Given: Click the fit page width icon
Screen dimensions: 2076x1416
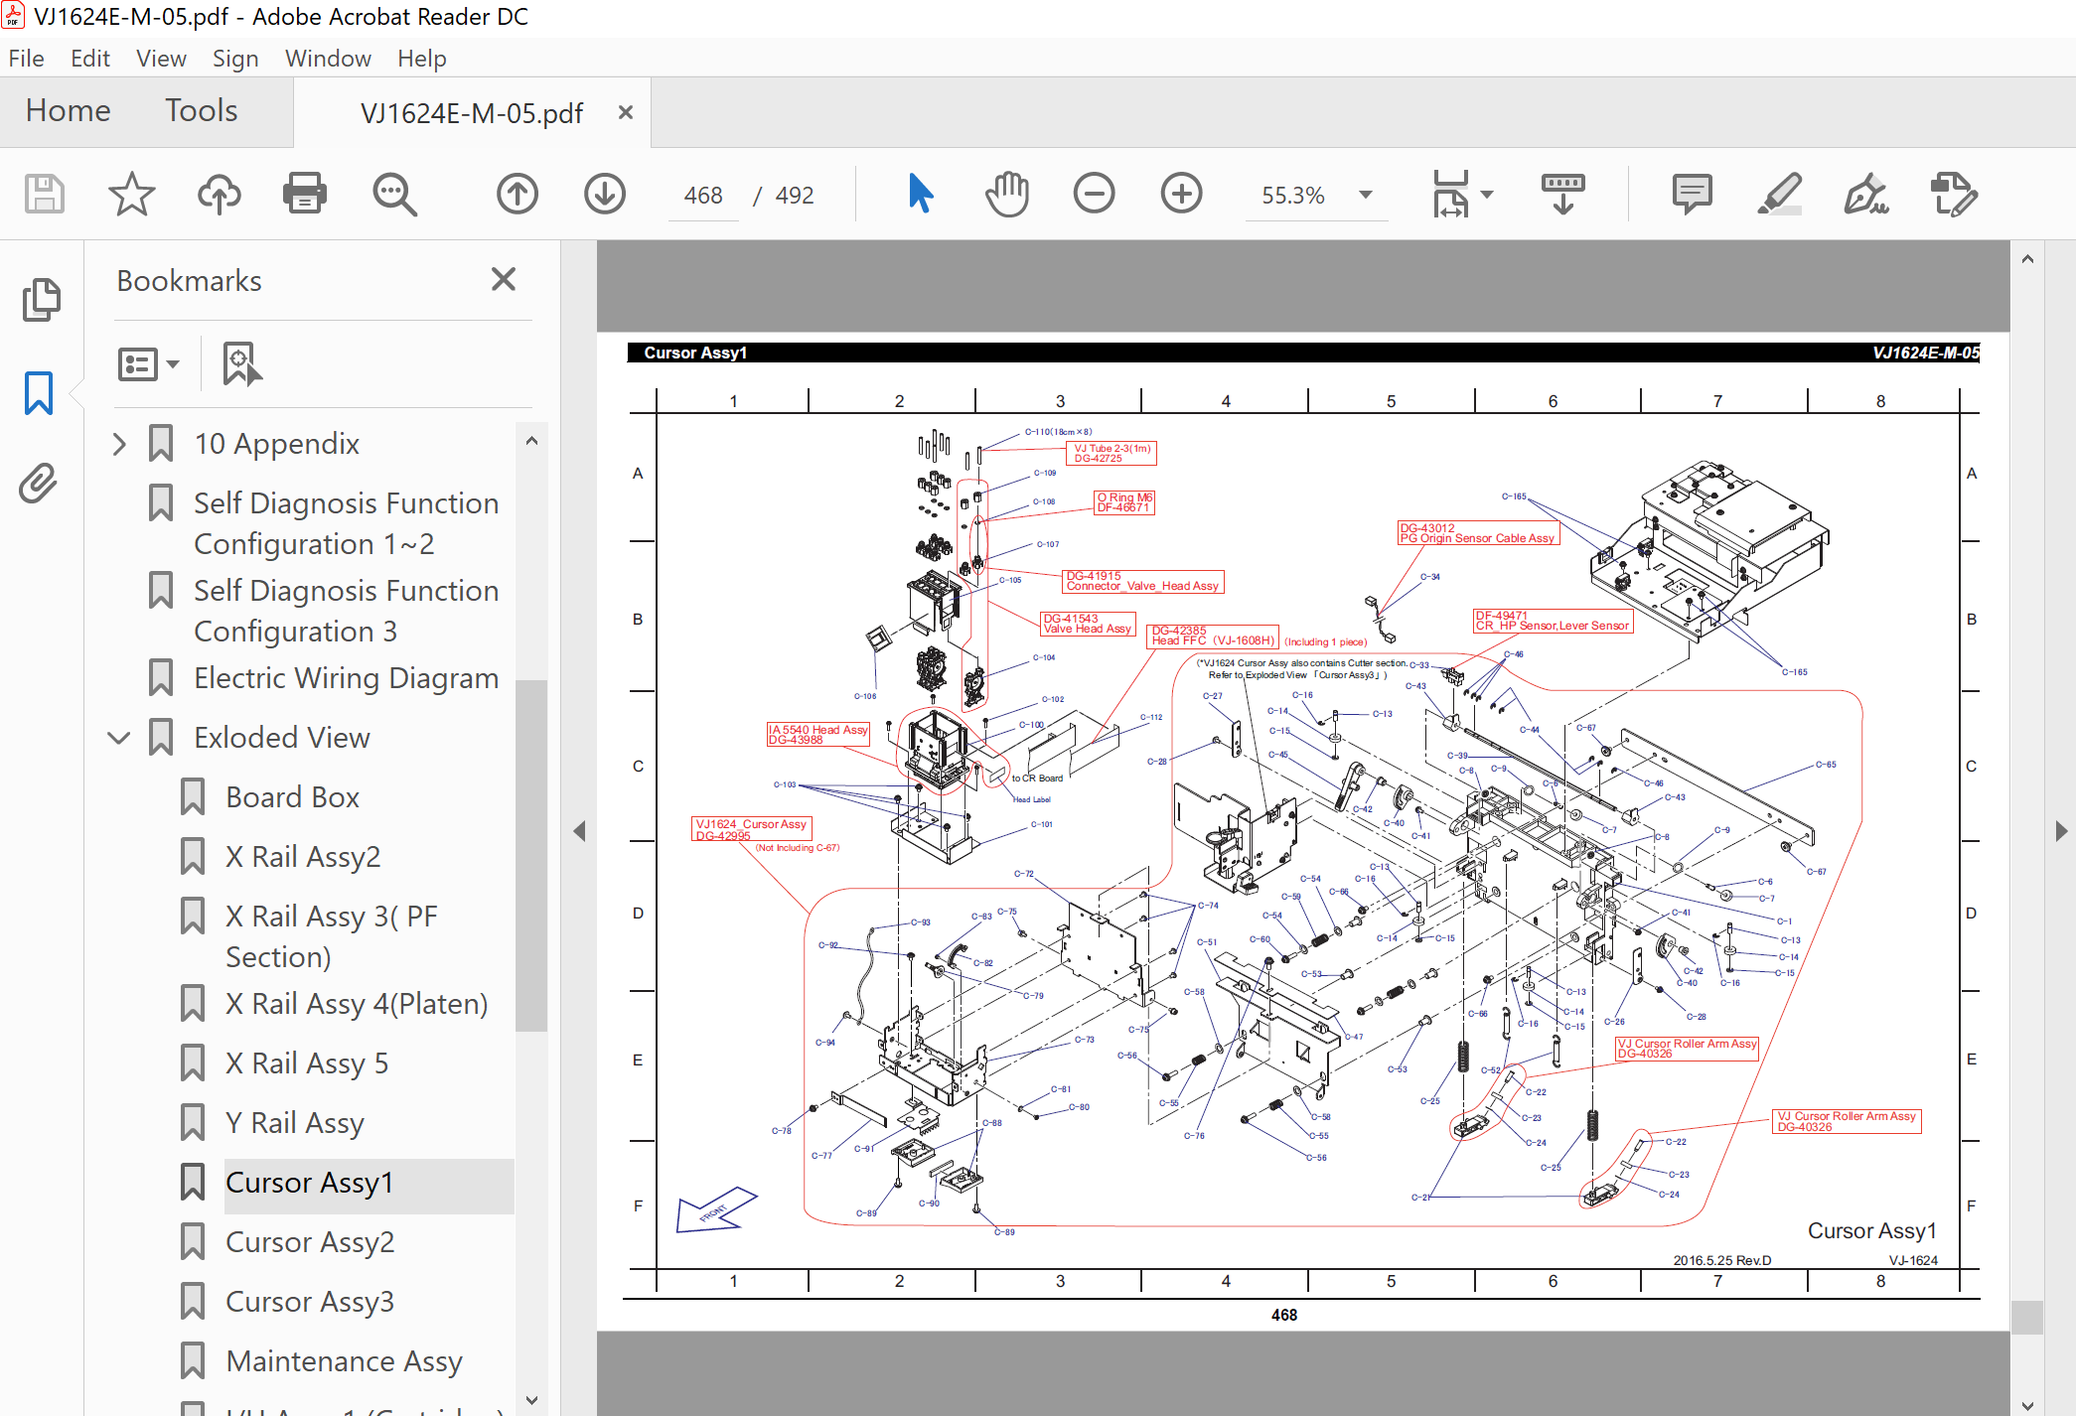Looking at the screenshot, I should pos(1450,194).
